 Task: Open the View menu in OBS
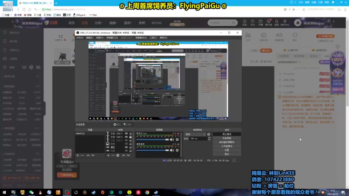click(x=99, y=37)
